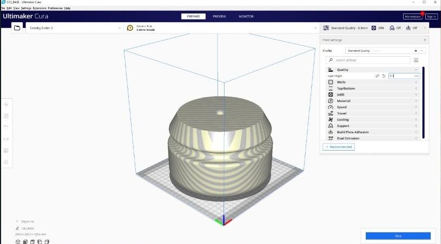Image resolution: width=441 pixels, height=244 pixels.
Task: Open the Edit menu
Action: coord(9,8)
